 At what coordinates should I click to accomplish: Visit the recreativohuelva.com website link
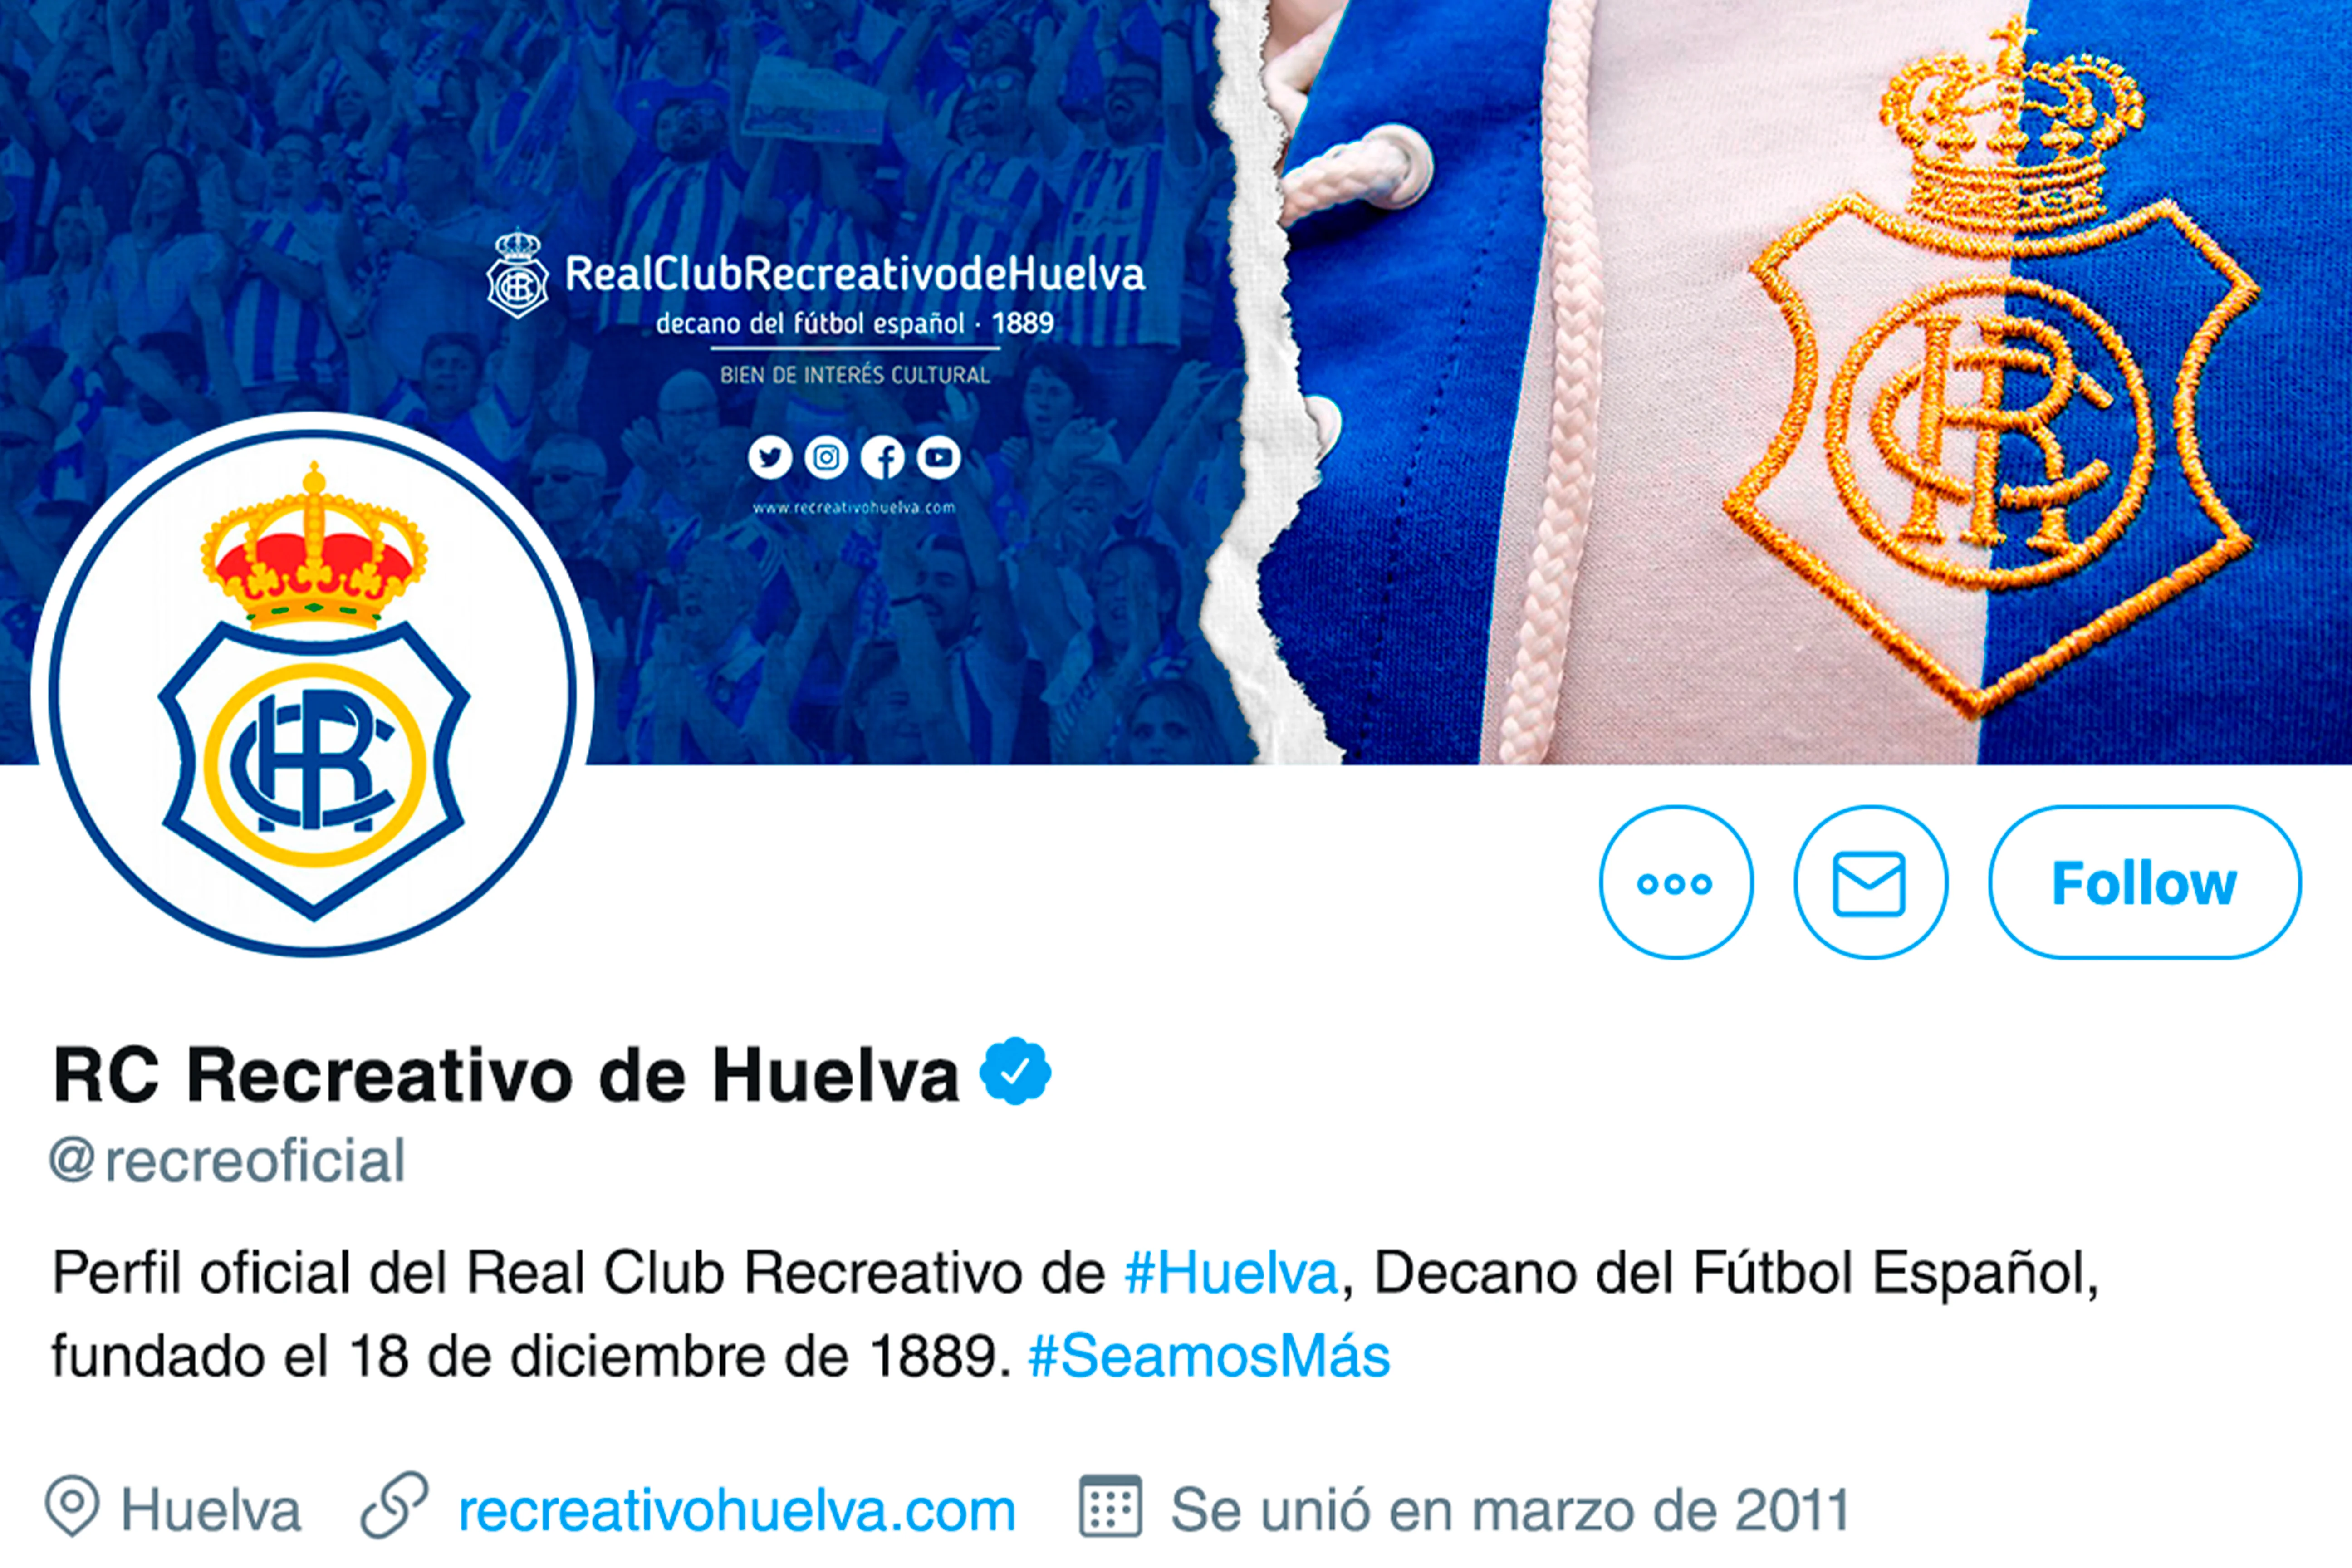coord(737,1510)
